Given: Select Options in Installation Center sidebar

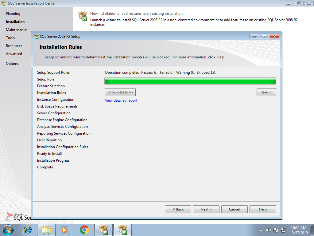Looking at the screenshot, I should [12, 64].
